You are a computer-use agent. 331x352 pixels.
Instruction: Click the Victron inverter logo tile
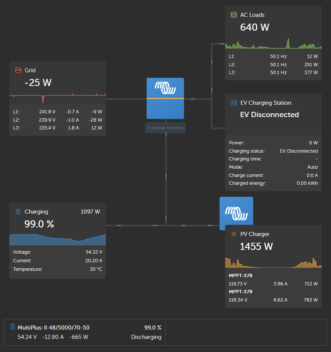point(165,98)
